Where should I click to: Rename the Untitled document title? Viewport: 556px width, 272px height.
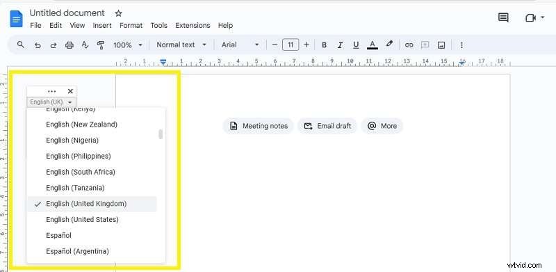67,13
